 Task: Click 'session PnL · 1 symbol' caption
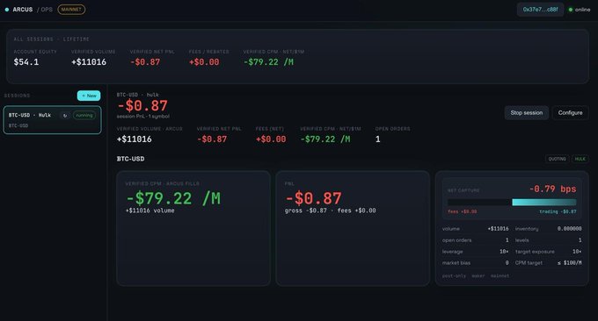(143, 117)
